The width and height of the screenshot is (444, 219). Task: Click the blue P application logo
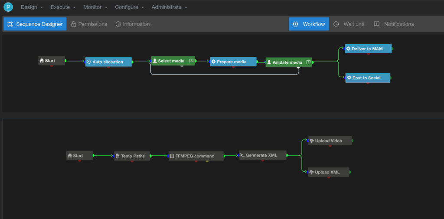(x=8, y=7)
